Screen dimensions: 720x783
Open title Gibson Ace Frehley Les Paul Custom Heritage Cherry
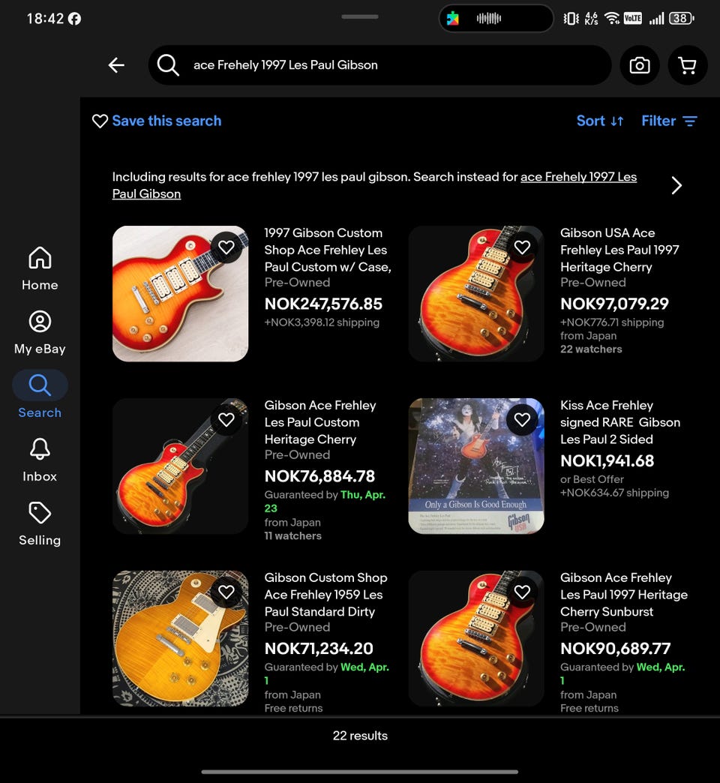320,422
